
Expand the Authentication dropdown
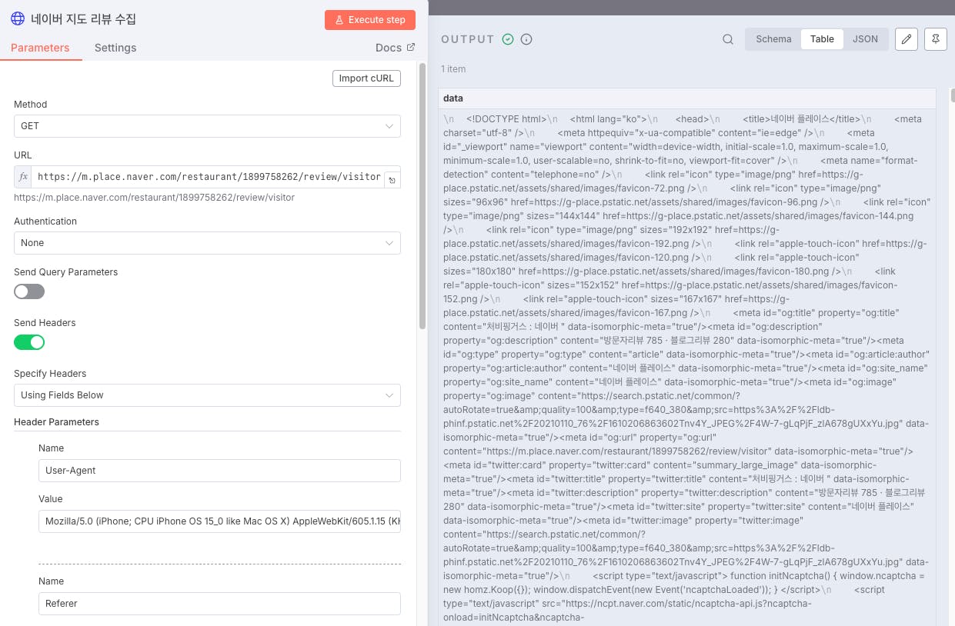coord(207,243)
